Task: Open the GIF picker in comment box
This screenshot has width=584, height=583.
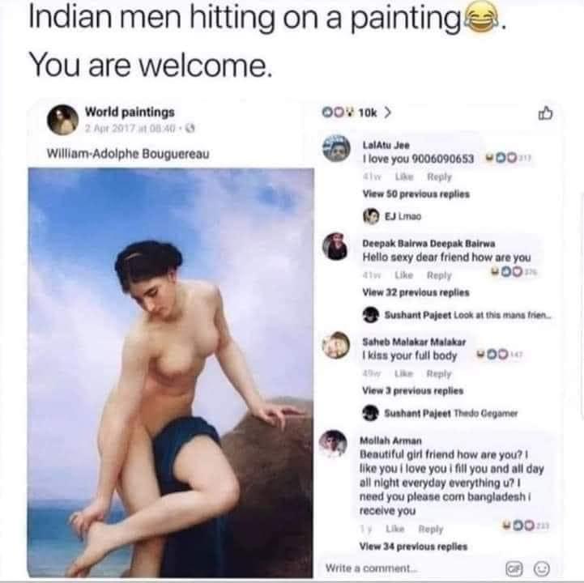Action: (514, 568)
